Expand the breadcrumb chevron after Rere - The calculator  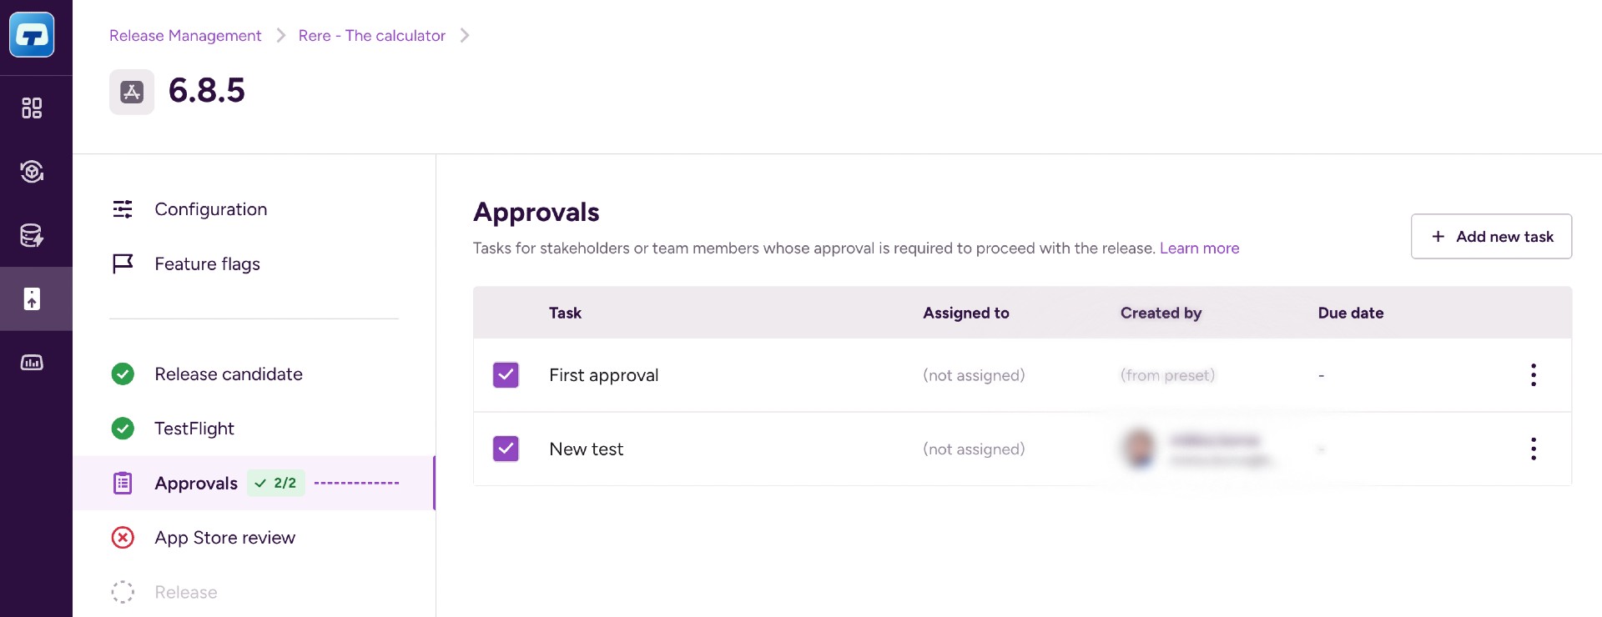click(465, 36)
